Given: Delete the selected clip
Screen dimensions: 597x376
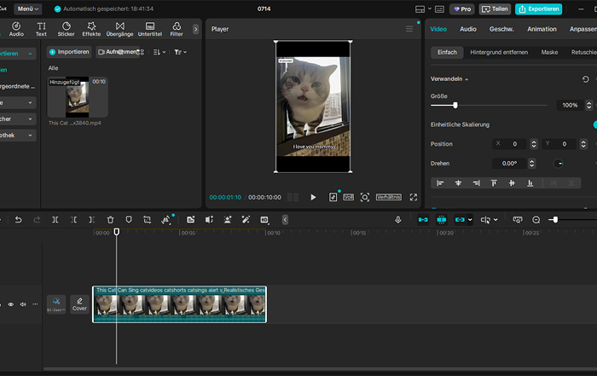Looking at the screenshot, I should [x=110, y=220].
